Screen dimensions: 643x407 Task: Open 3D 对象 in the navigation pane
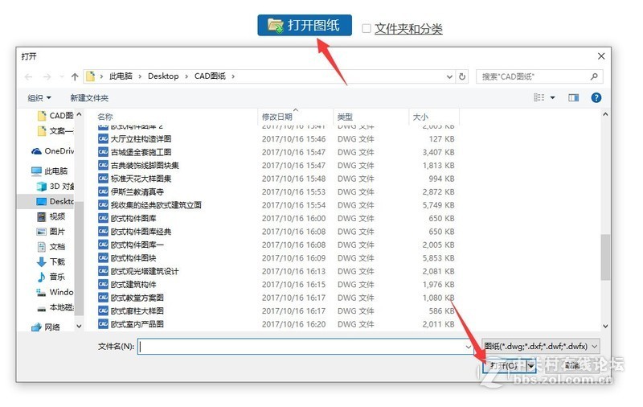pos(55,187)
